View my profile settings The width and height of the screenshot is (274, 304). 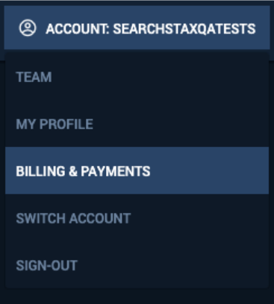[137, 124]
